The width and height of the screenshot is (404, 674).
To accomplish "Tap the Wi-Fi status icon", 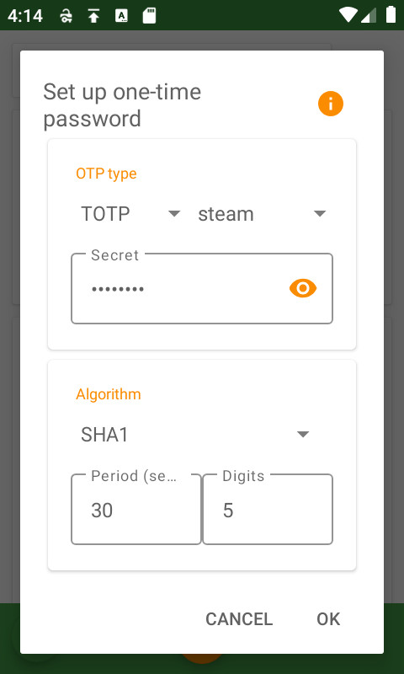I will (348, 15).
